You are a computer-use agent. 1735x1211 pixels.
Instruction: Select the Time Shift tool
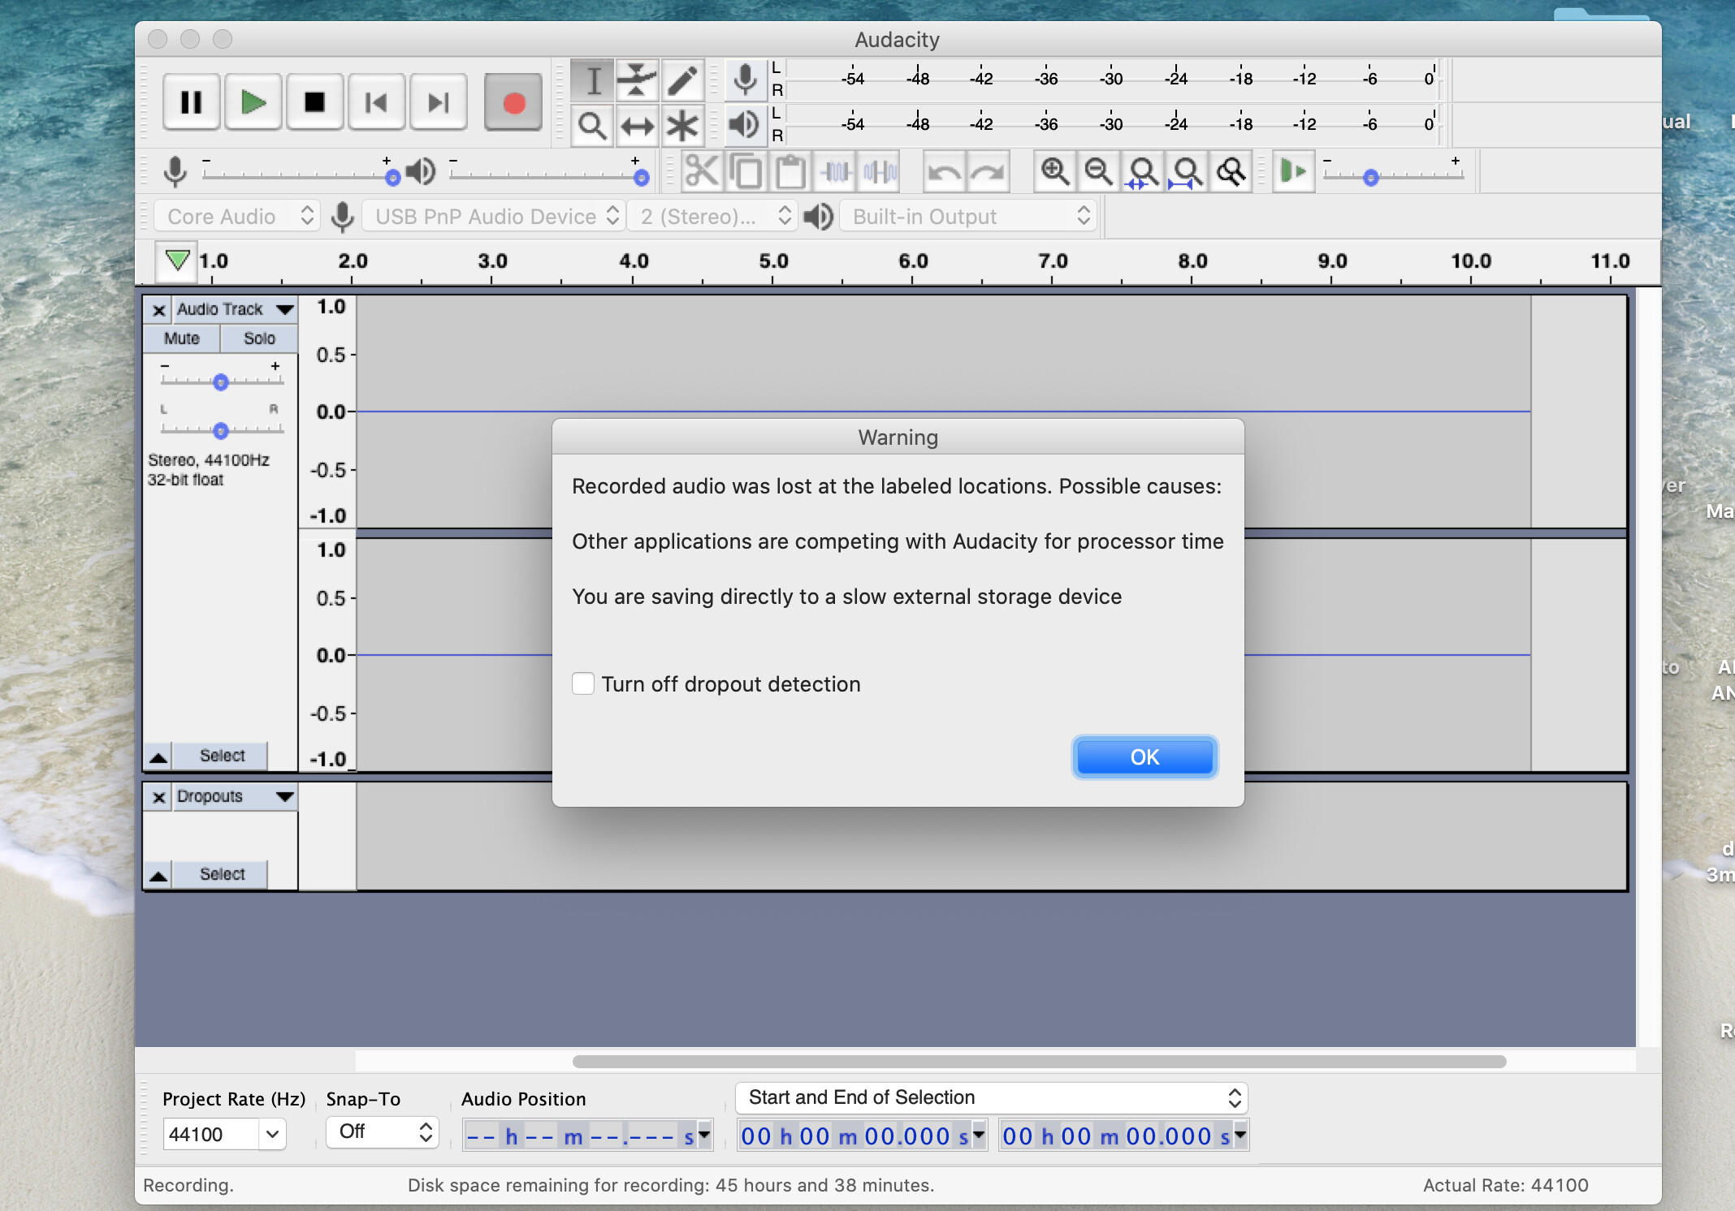point(637,126)
